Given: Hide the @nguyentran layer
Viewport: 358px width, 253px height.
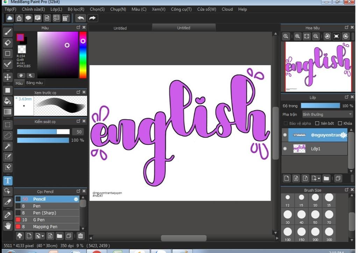Looking at the screenshot, I should [x=285, y=135].
